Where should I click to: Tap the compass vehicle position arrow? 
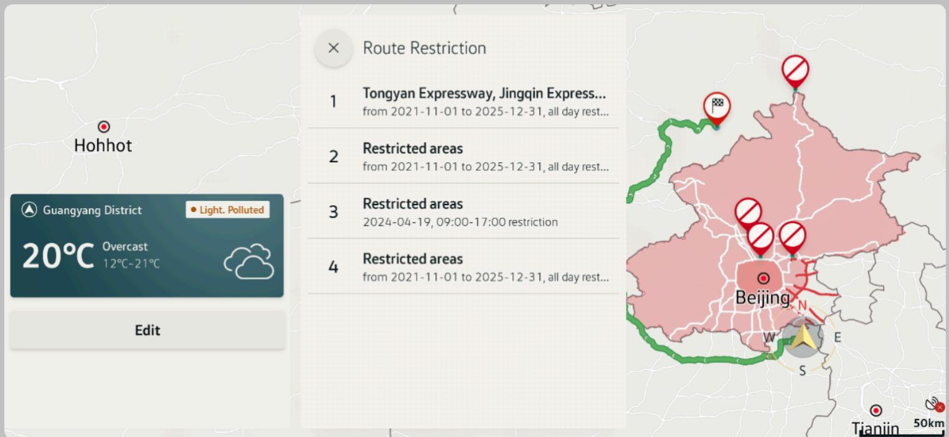803,338
